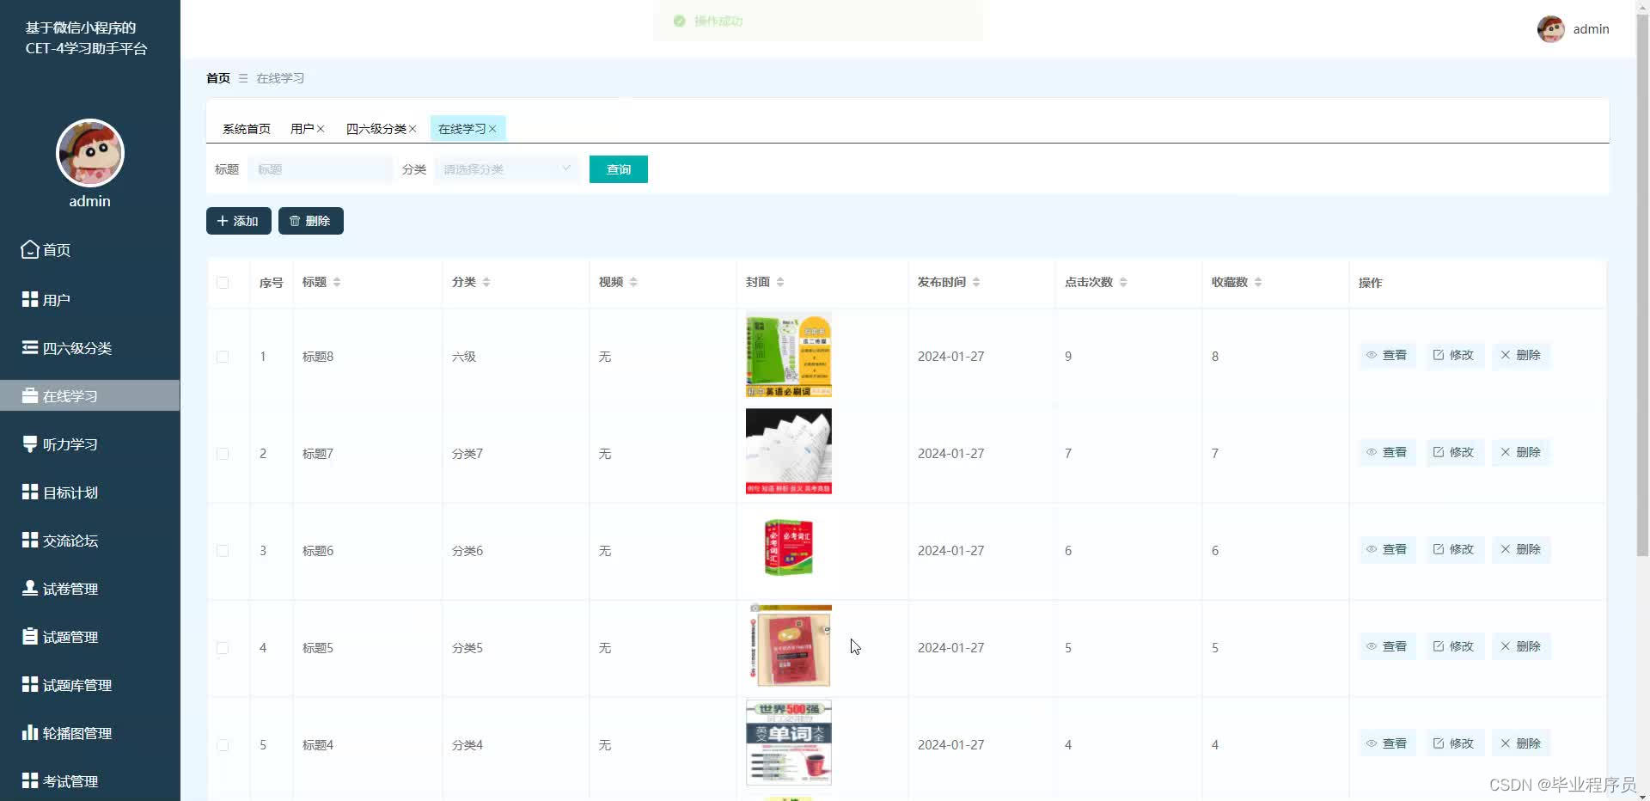Check the row for 标题8

click(x=223, y=357)
